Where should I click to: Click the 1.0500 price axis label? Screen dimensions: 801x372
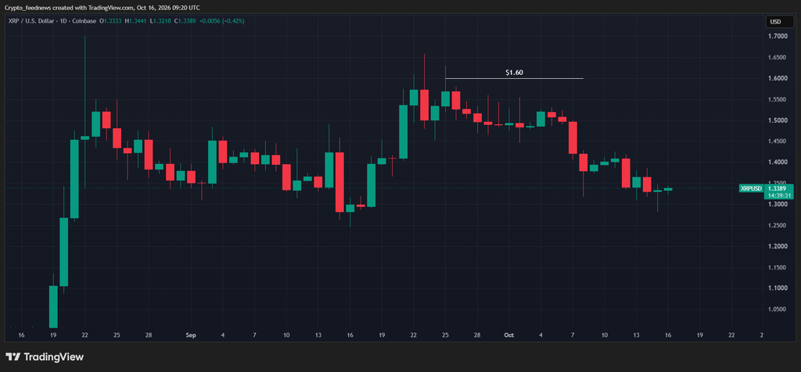pyautogui.click(x=777, y=309)
